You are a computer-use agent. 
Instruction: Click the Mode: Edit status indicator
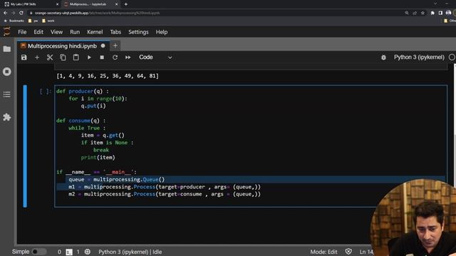click(323, 252)
